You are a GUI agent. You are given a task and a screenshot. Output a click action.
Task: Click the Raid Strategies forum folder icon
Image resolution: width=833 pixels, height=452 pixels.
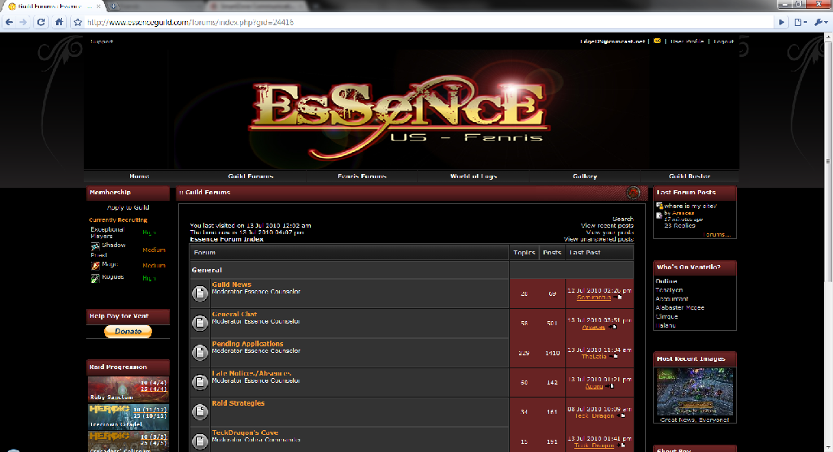pyautogui.click(x=200, y=411)
